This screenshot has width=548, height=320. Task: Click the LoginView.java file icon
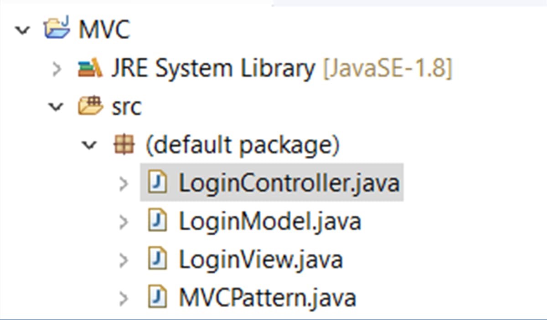pos(158,259)
